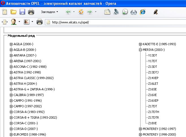The width and height of the screenshot is (186, 137).
Task: Click the eyeglasses toolbar icon
Action: pos(134,12)
